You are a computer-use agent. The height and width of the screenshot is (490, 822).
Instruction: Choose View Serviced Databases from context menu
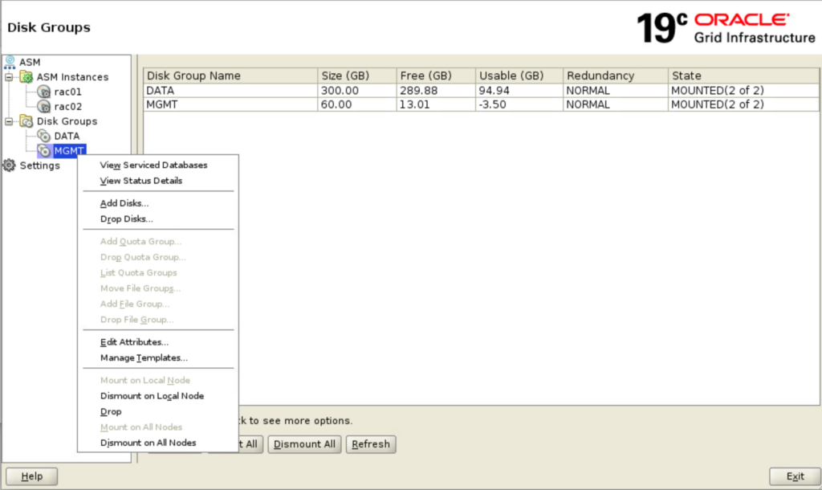[x=153, y=165]
